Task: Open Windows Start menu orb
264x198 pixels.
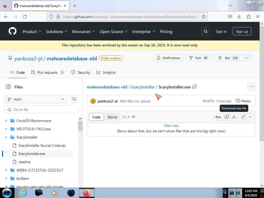Action: (x=7, y=193)
